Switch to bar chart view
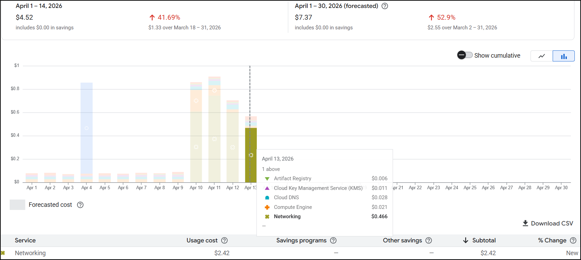 coord(564,56)
